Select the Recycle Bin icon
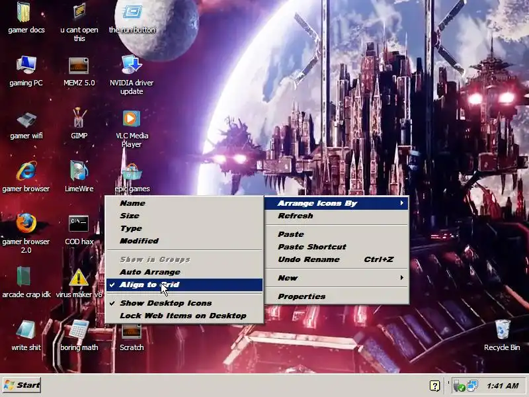This screenshot has height=397, width=529. [503, 329]
